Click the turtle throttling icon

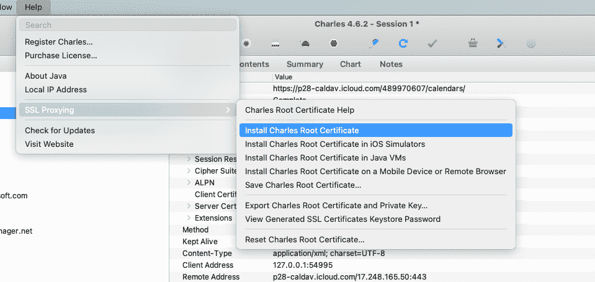coord(305,43)
